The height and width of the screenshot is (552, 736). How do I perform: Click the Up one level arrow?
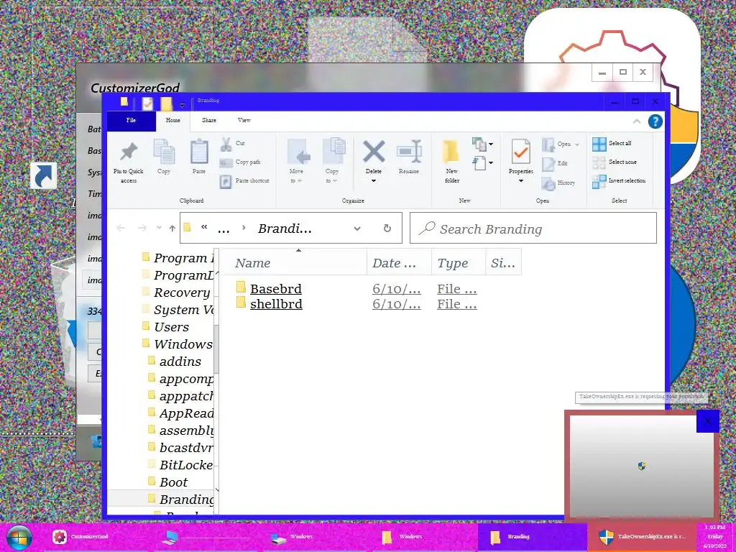[172, 228]
